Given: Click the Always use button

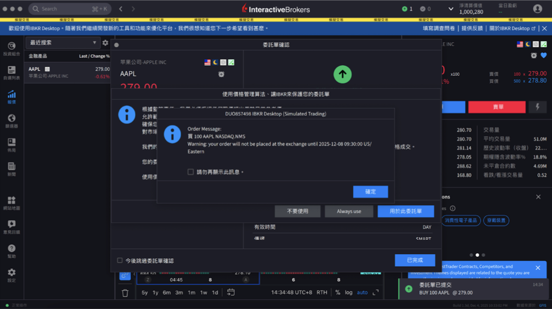Looking at the screenshot, I should click(349, 211).
